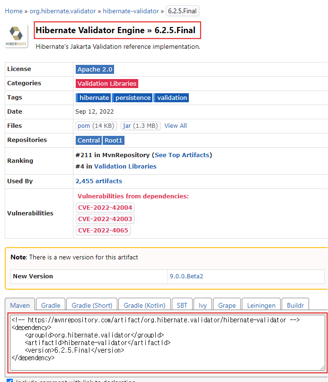Open the View All files link
The image size is (328, 382).
pos(176,126)
